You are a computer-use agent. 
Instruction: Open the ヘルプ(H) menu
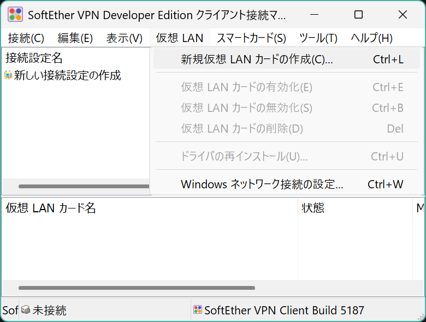tap(371, 38)
